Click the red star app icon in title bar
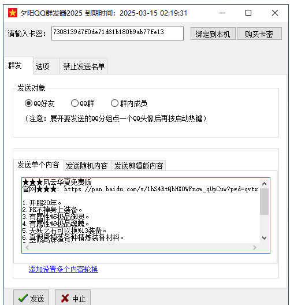The width and height of the screenshot is (290, 305). pos(13,13)
